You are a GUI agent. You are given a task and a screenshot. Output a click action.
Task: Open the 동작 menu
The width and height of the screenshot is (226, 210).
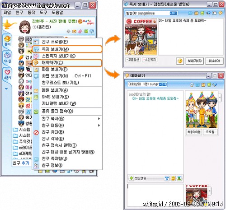tap(31, 13)
